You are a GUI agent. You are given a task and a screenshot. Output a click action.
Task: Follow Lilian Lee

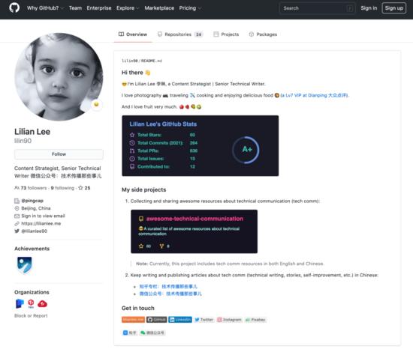tap(59, 154)
